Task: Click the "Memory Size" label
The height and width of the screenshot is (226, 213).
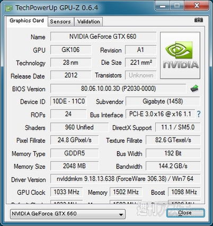Action: [x=30, y=167]
